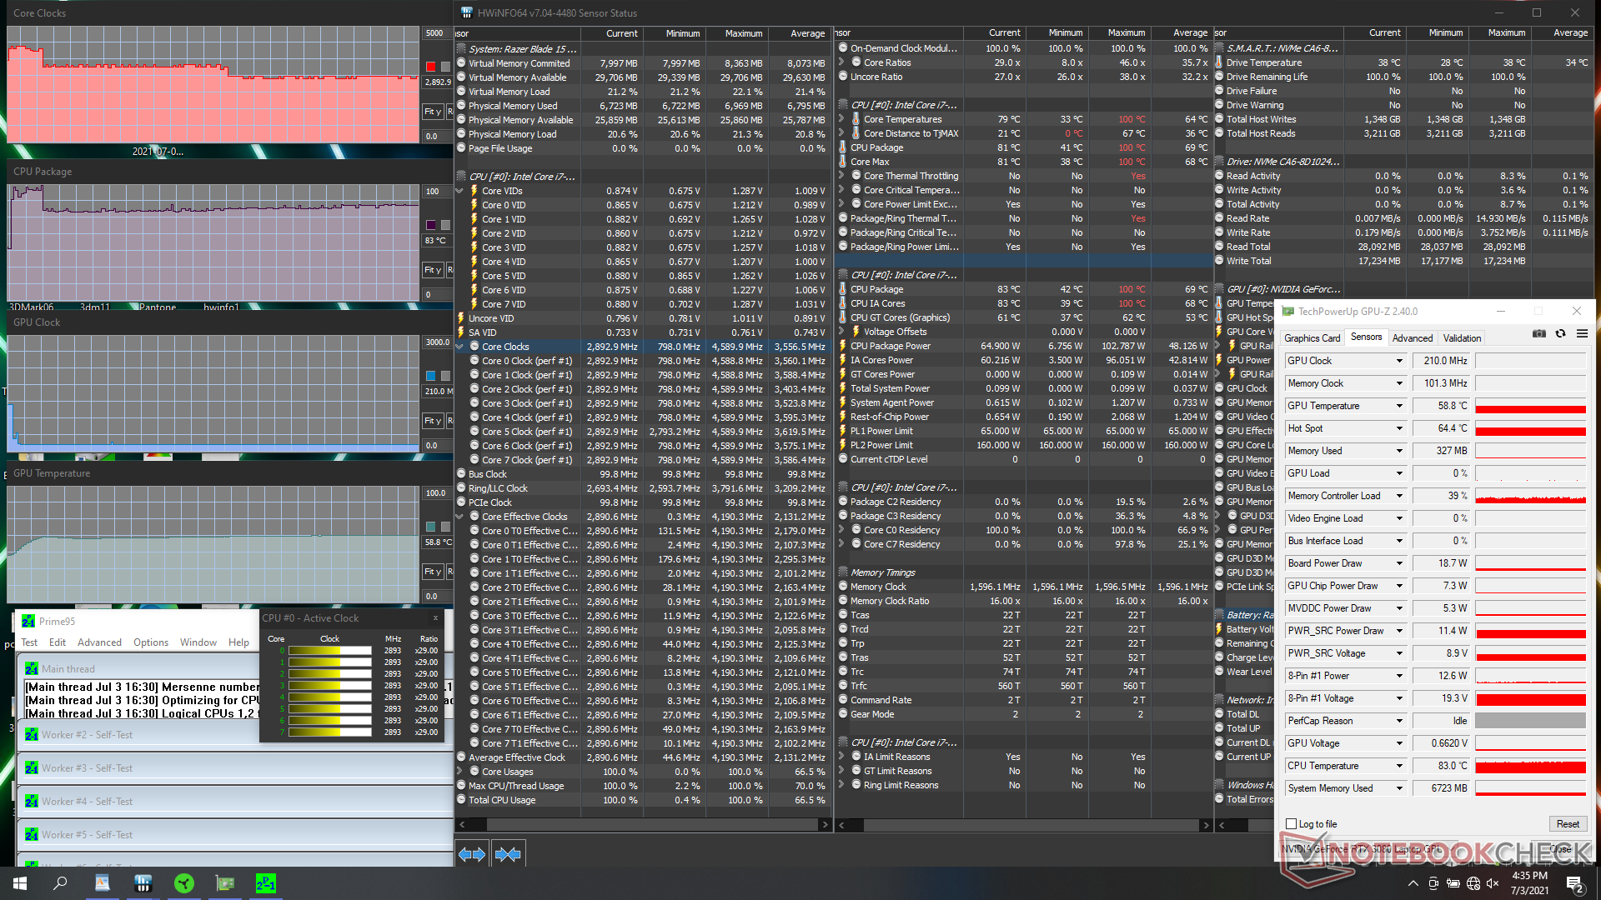Image resolution: width=1601 pixels, height=900 pixels.
Task: Click the expand columns arrows button in HWiNFO
Action: click(472, 854)
